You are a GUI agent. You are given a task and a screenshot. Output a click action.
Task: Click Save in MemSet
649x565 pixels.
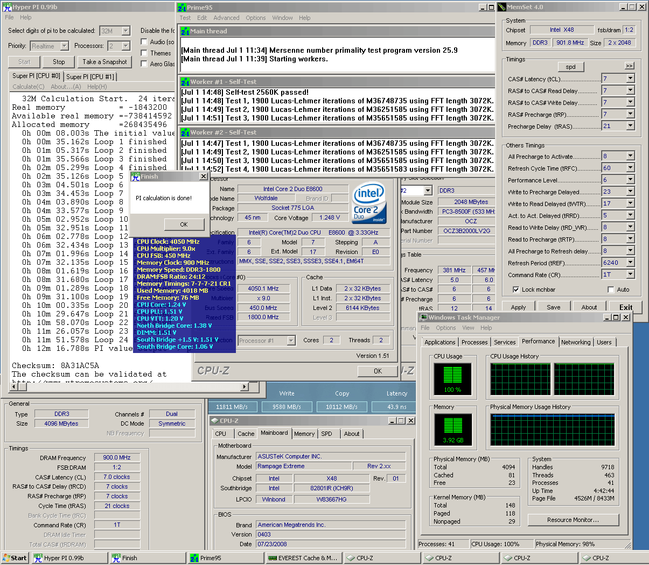click(x=554, y=307)
